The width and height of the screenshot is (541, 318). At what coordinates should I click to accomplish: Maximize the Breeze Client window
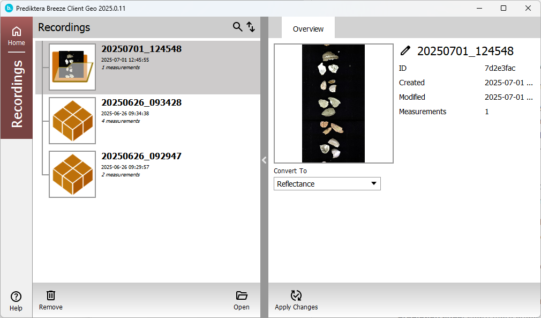point(504,8)
